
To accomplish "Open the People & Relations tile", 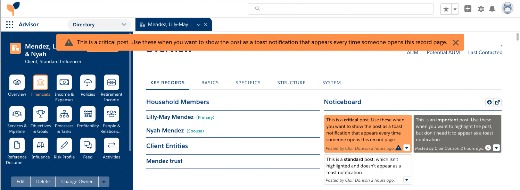I will [x=112, y=114].
